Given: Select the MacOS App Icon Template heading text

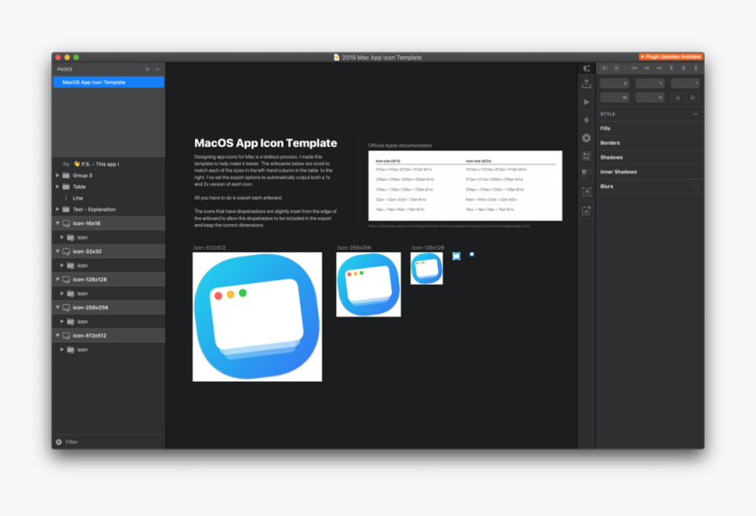Looking at the screenshot, I should 265,143.
